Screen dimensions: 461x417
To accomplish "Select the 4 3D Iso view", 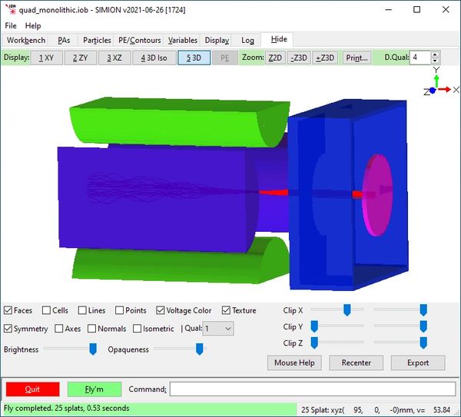I will (154, 58).
